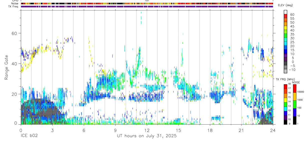The image size is (307, 141).
Task: Select the black bottom swatch of TX FRQ bar
Action: (x=285, y=122)
